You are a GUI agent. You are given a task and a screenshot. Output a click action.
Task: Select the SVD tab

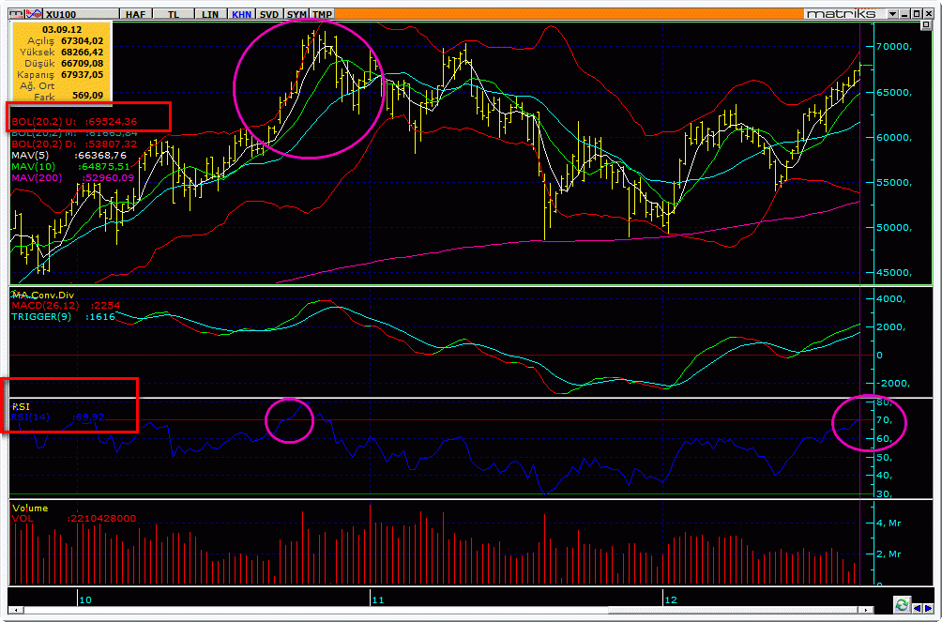coord(269,14)
